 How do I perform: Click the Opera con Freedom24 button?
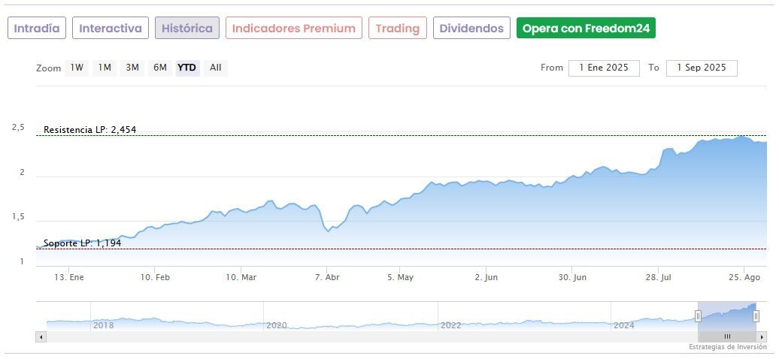tap(586, 29)
